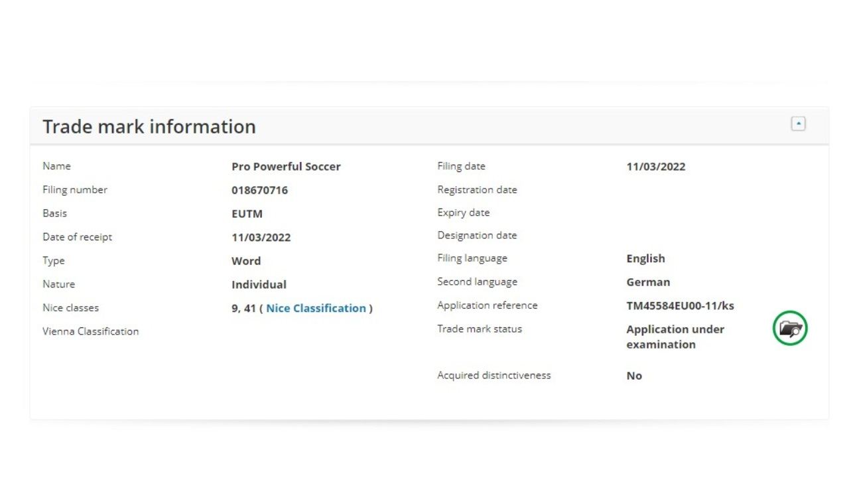Click the German second language value
Viewport: 849px width, 478px height.
pos(648,282)
